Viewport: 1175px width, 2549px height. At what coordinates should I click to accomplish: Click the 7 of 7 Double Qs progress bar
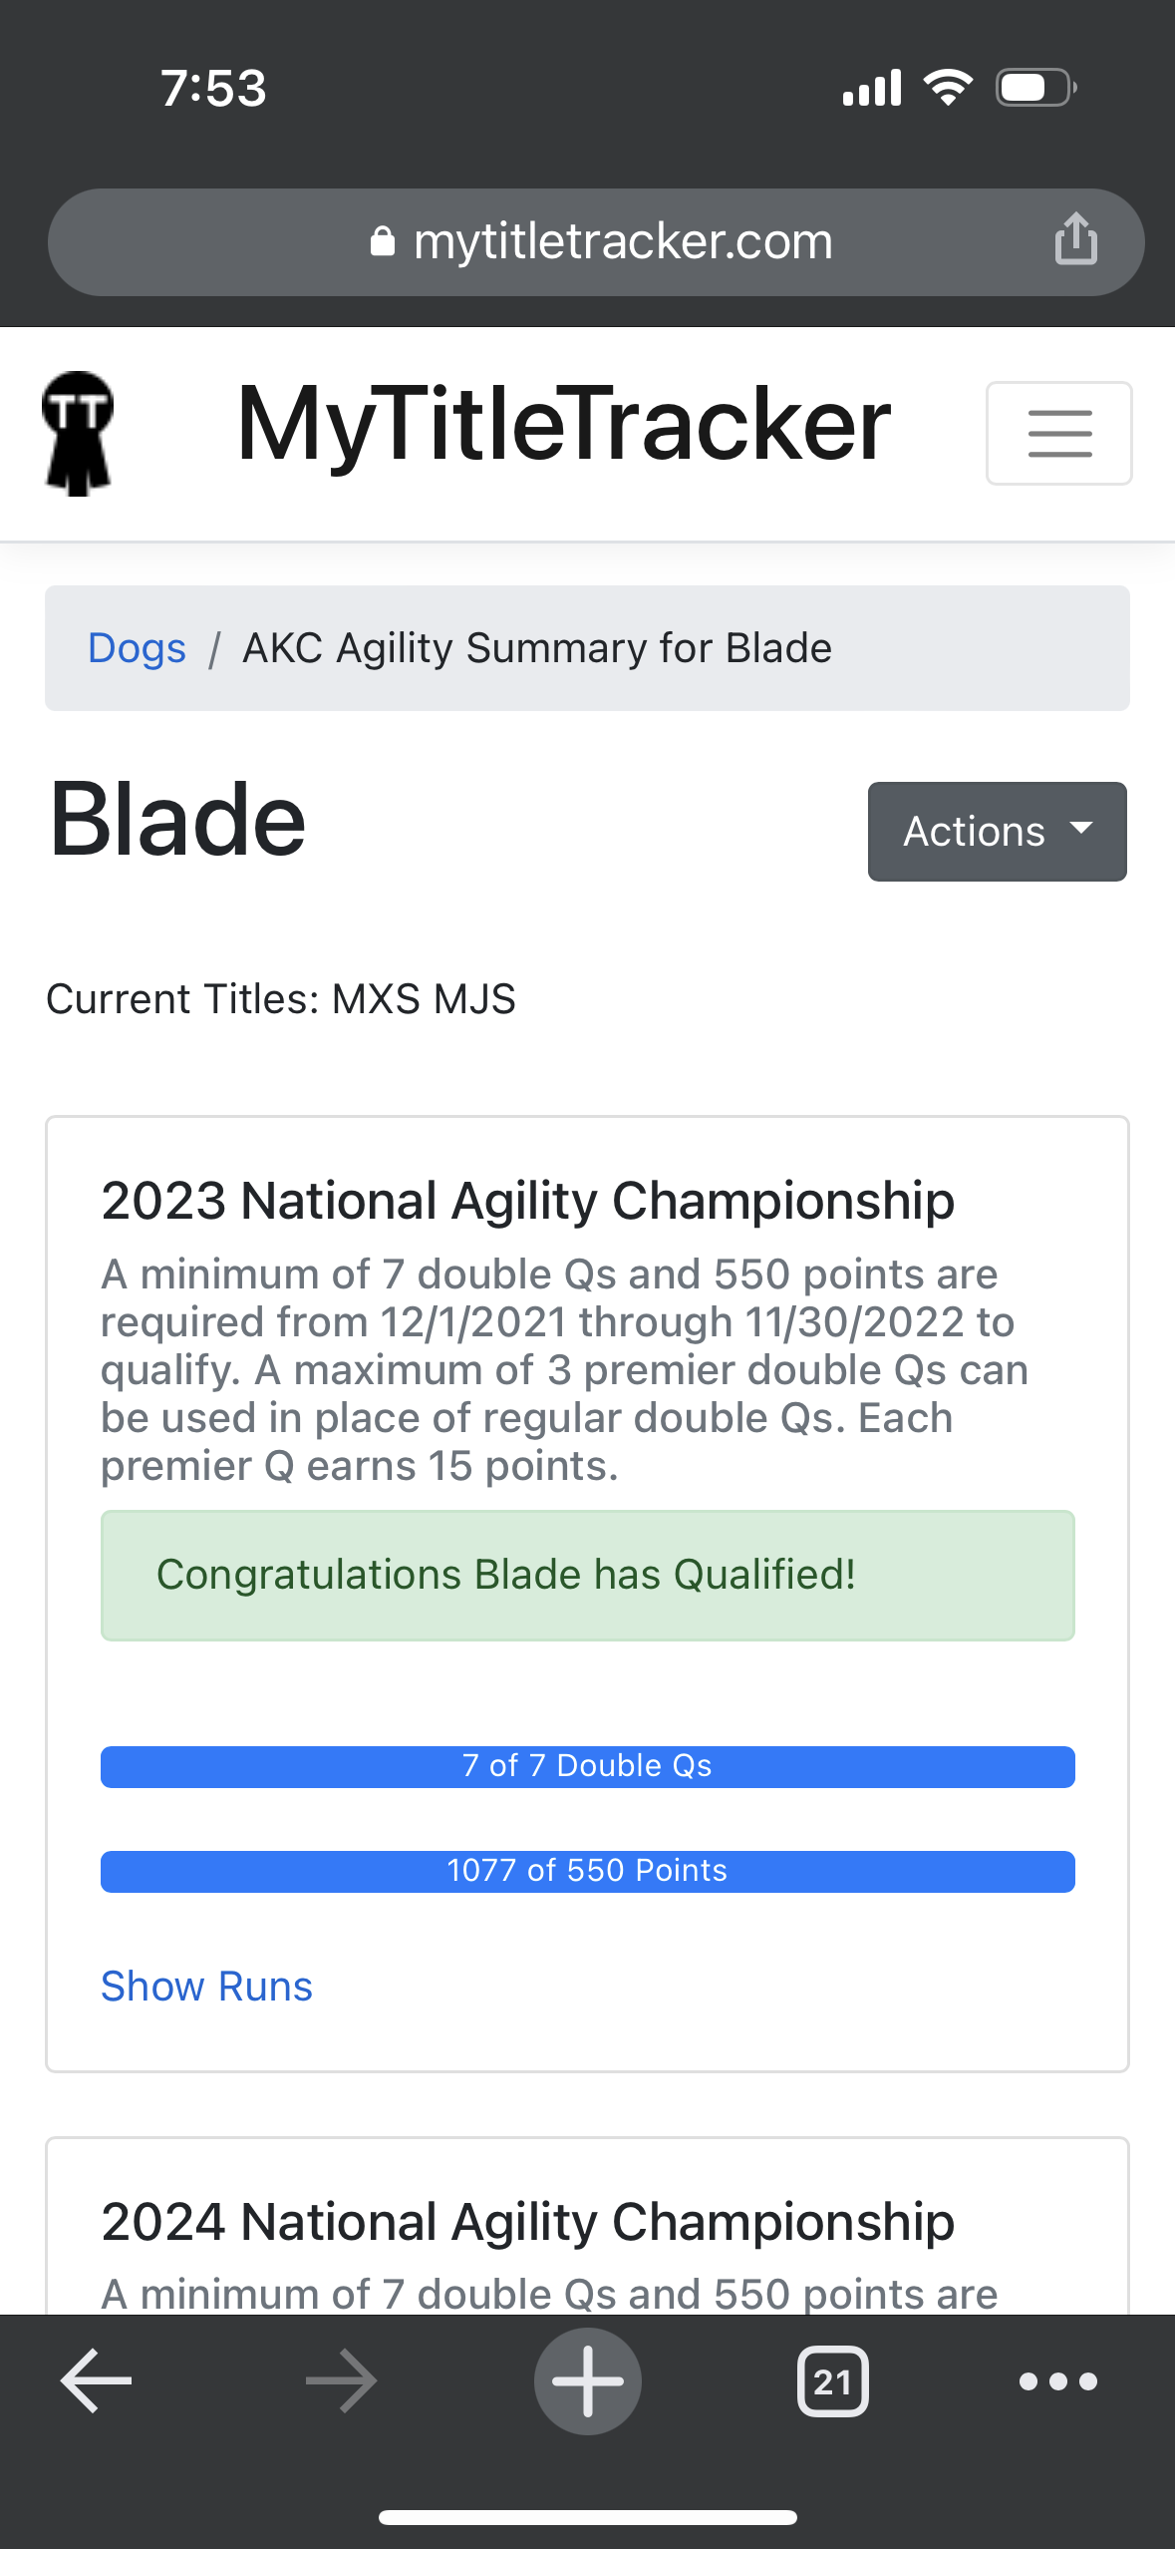(x=587, y=1766)
